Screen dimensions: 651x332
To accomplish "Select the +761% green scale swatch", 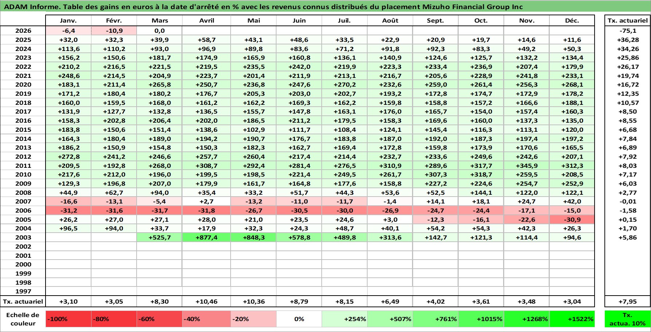I will click(436, 319).
